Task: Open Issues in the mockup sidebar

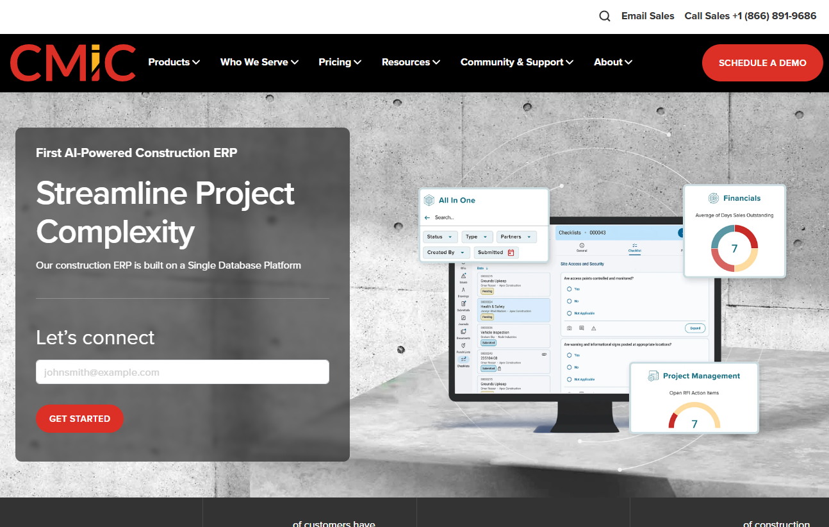Action: (463, 278)
